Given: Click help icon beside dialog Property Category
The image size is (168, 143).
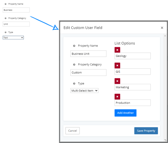Looking at the screenshot, I should 74,65.
